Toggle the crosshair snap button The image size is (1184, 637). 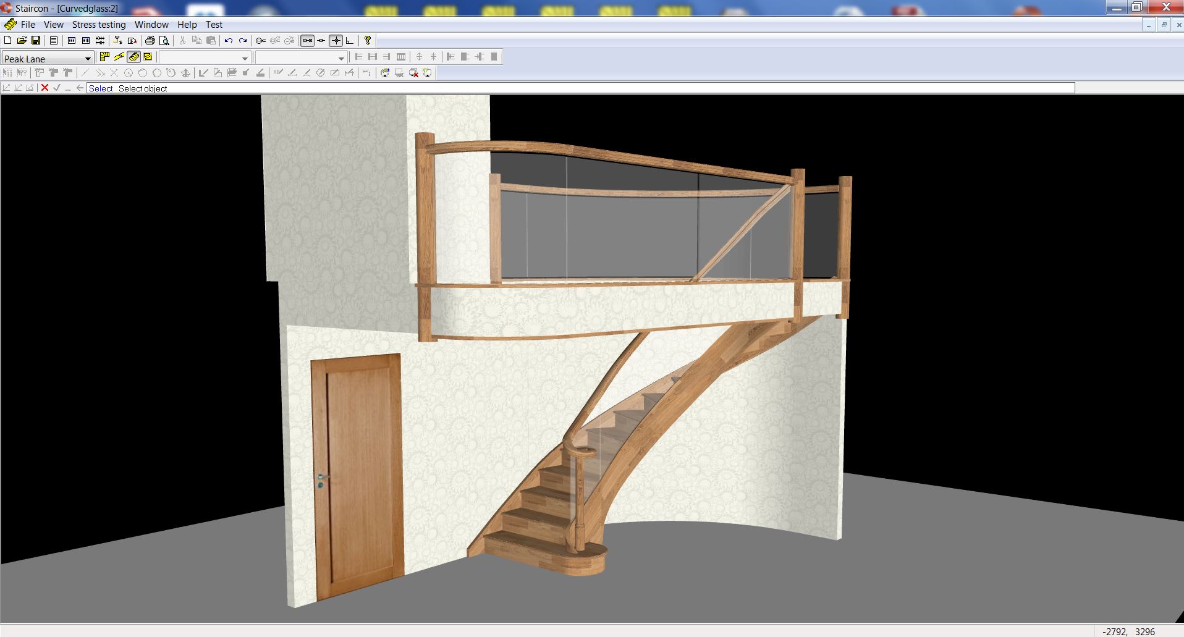[336, 40]
